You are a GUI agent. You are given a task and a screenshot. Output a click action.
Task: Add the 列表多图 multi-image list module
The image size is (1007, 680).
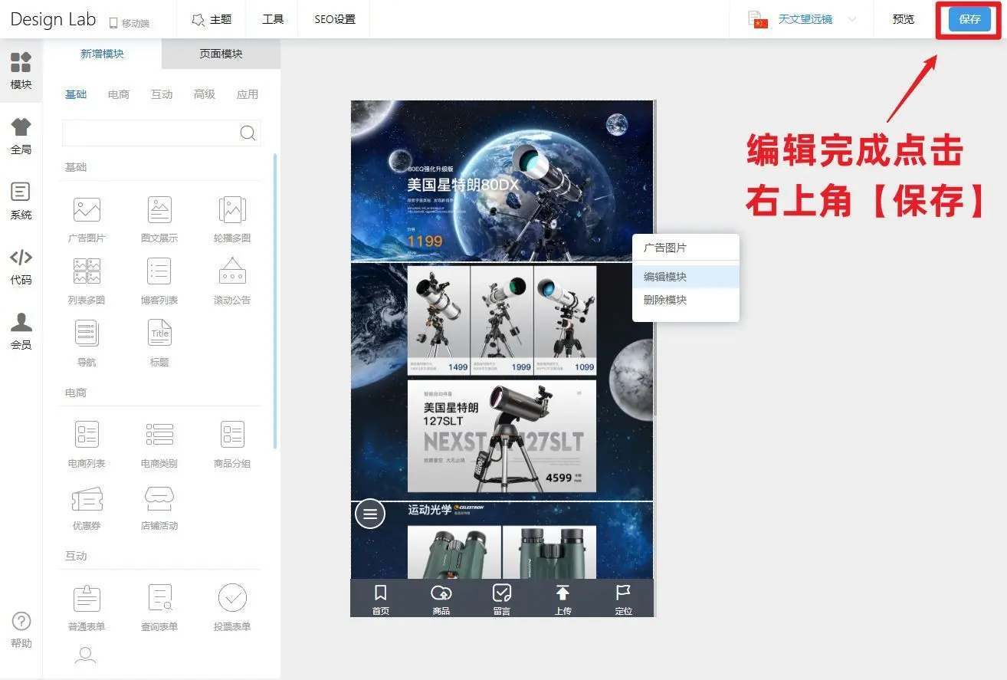[x=87, y=281]
